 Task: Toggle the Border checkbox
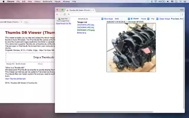pyautogui.click(x=132, y=19)
